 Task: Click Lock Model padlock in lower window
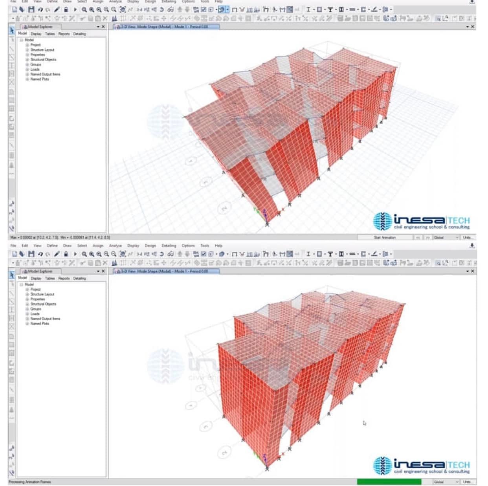tap(66, 254)
